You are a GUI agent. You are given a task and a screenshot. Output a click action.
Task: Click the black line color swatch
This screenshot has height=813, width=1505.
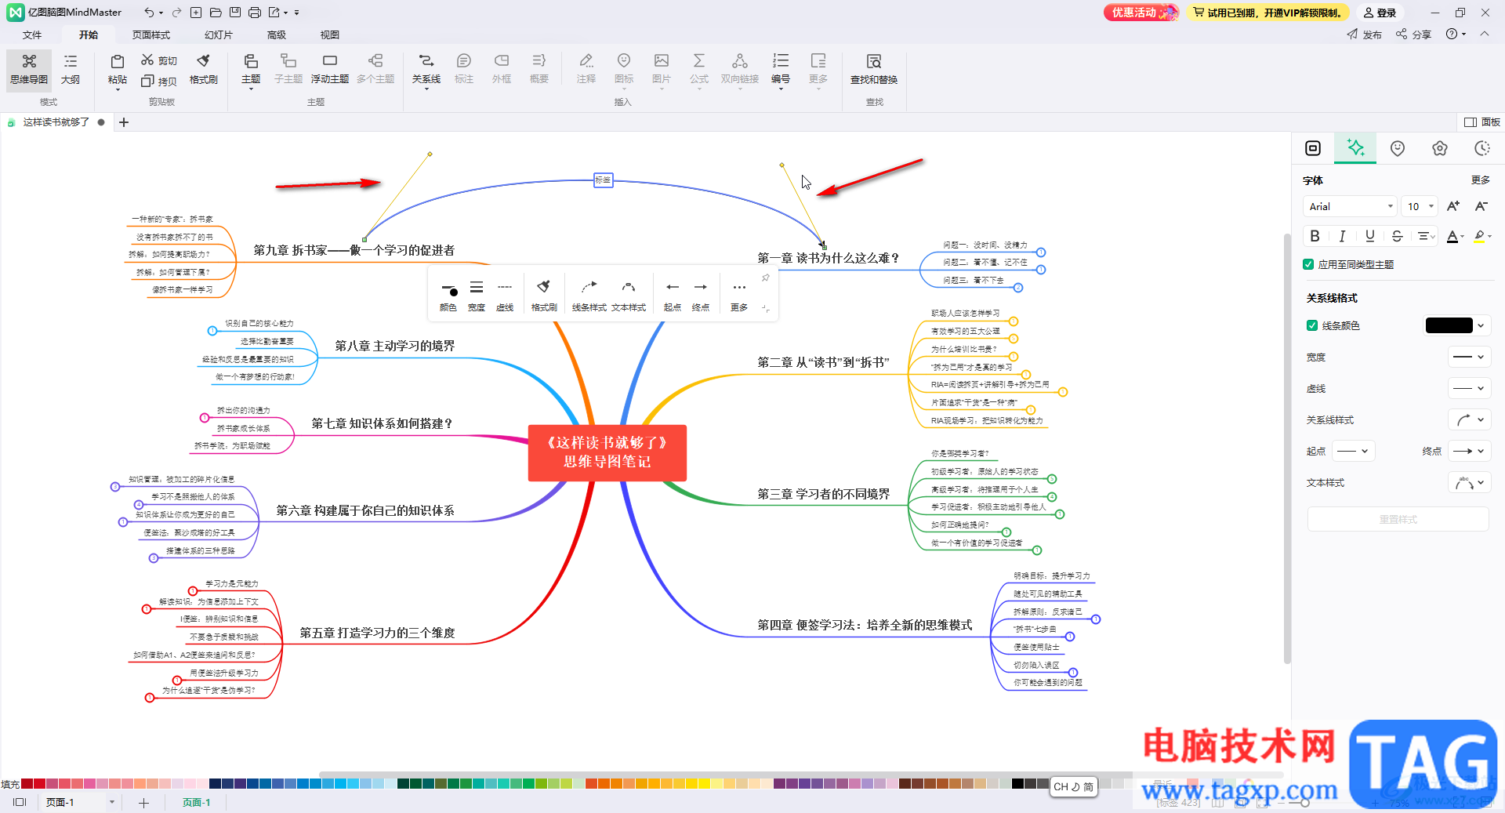coord(1449,325)
